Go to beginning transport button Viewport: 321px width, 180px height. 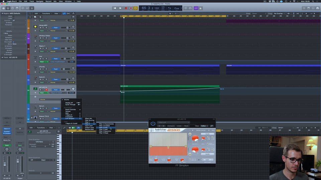115,8
